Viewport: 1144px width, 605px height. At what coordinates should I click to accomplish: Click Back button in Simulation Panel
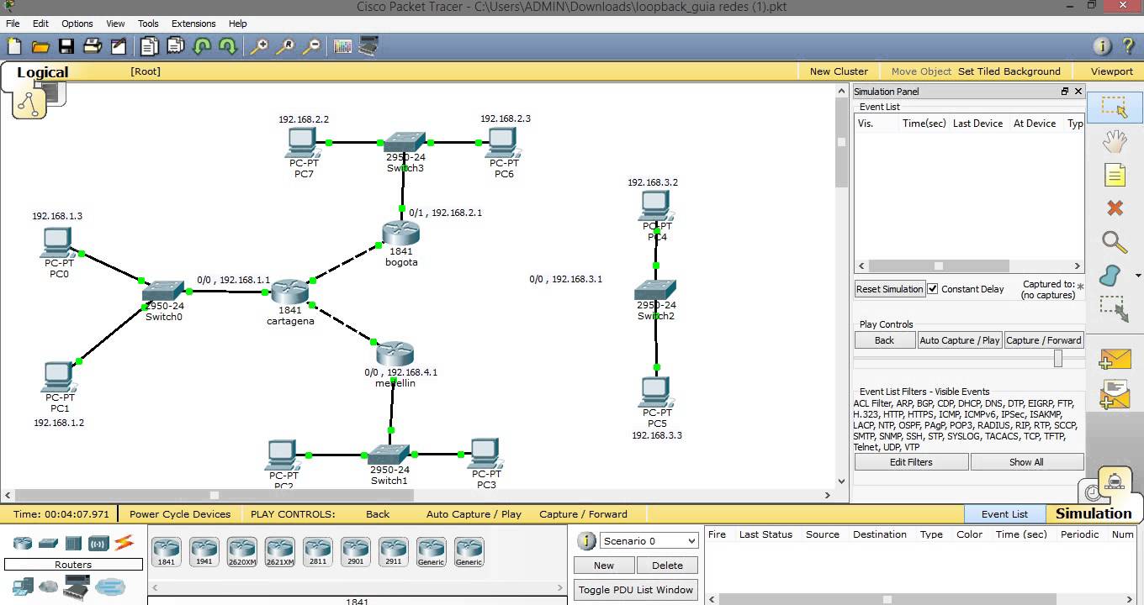click(885, 340)
